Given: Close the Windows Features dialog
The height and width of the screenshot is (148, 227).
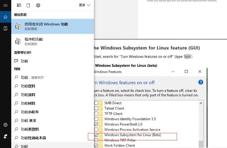Looking at the screenshot, I should coord(200,72).
